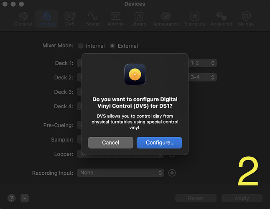Select Internal mixer mode
The image size is (270, 209).
[x=81, y=46]
